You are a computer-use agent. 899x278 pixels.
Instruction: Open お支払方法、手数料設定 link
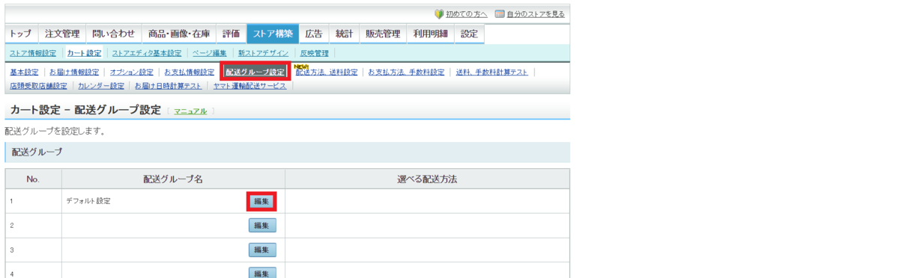(406, 72)
